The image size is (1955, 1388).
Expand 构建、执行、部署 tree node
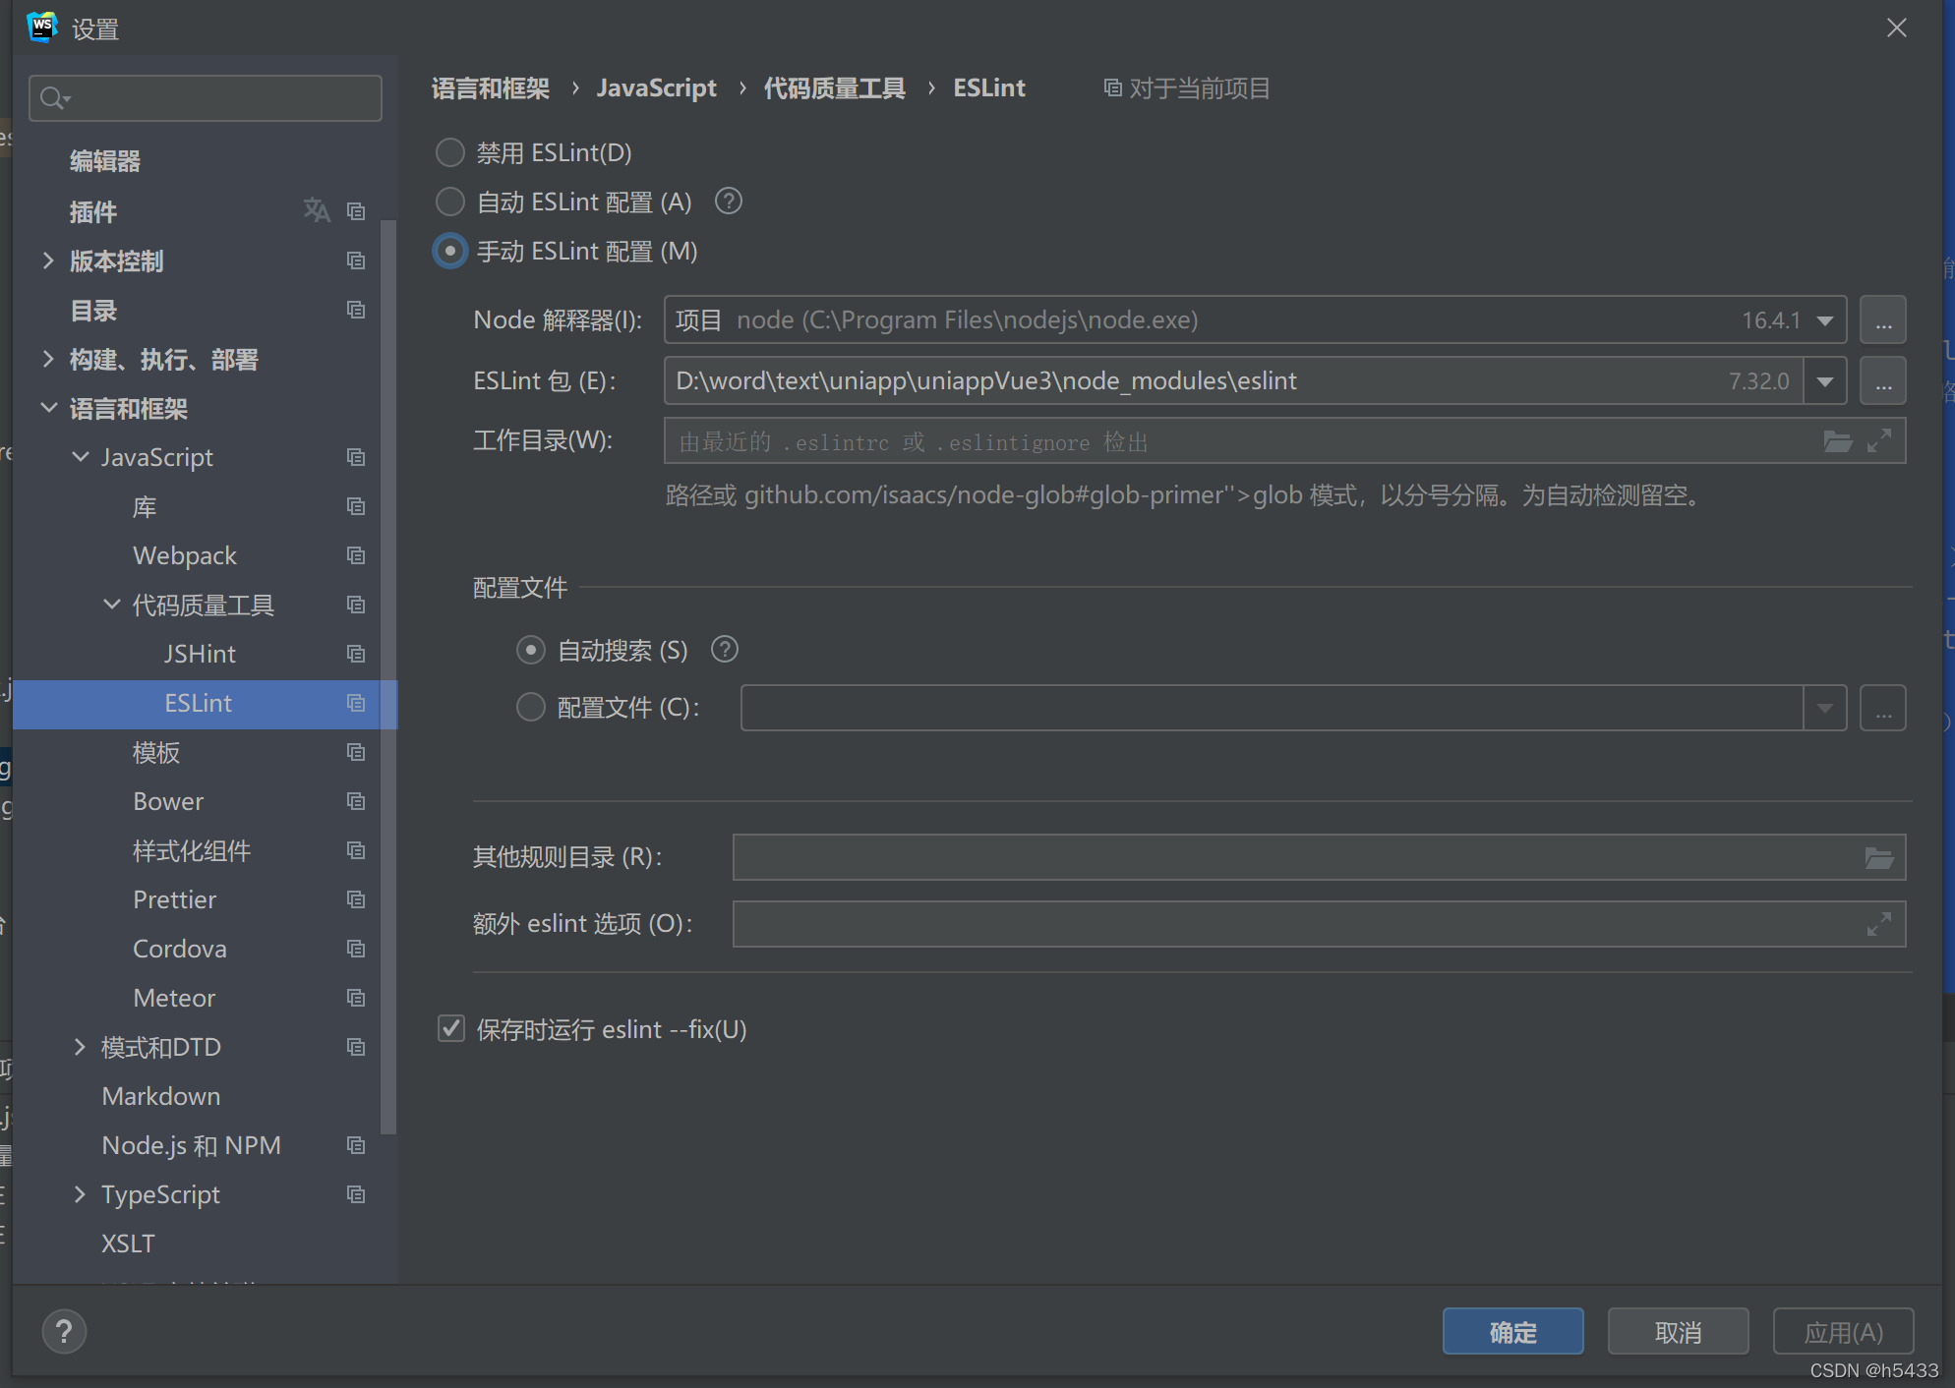(x=48, y=359)
